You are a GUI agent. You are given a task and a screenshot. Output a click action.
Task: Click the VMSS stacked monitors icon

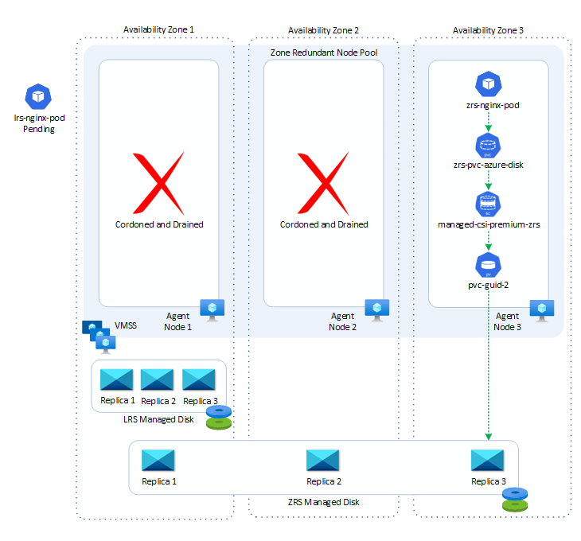(x=99, y=337)
